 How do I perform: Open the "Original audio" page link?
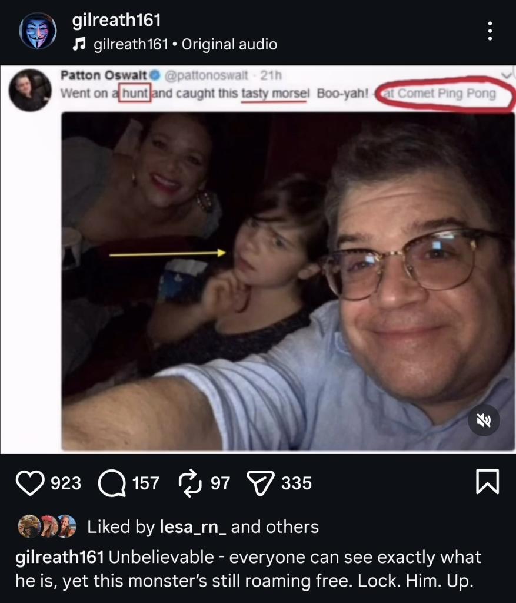coord(229,44)
